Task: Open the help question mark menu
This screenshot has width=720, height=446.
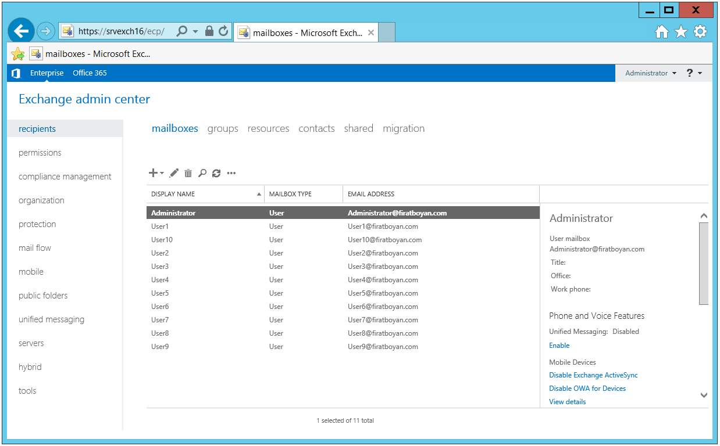Action: (694, 73)
